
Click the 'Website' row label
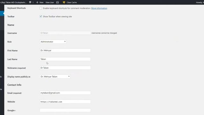pos(11,102)
